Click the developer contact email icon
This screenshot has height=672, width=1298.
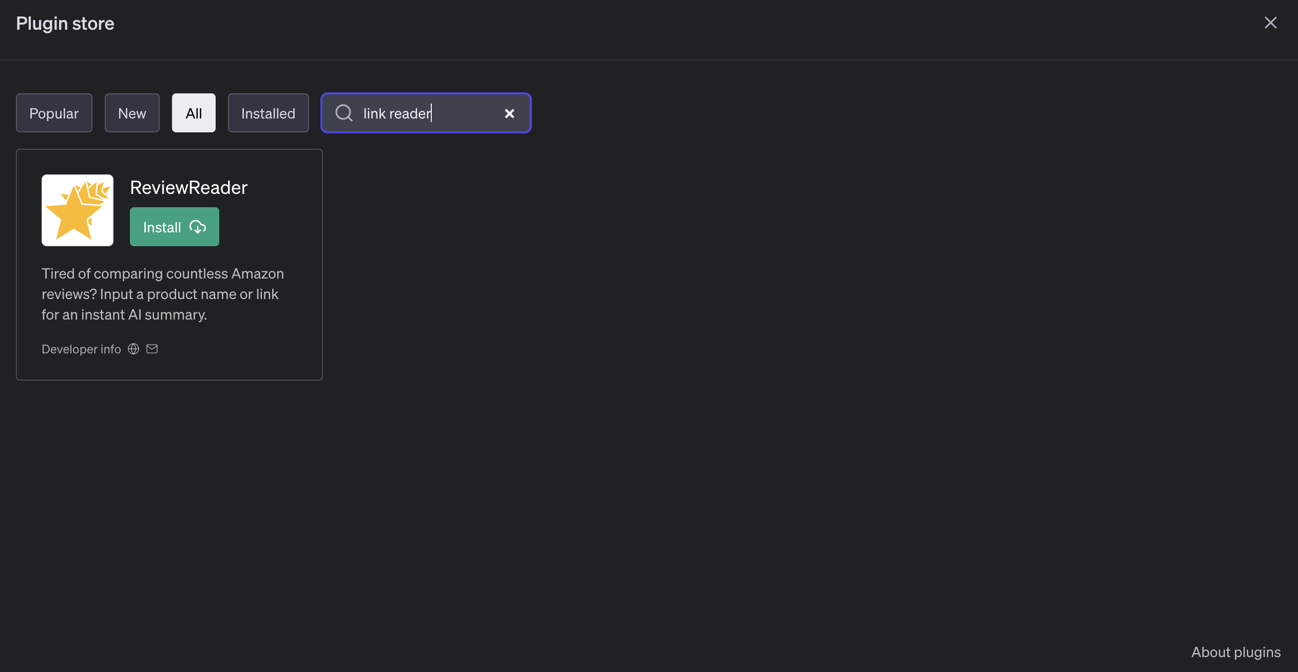pos(152,349)
